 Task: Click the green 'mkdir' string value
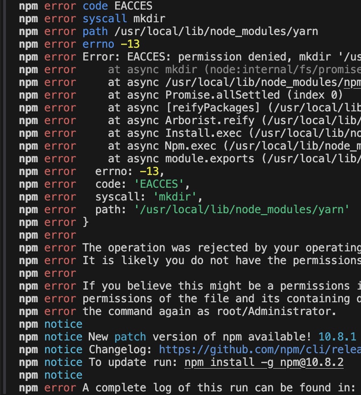pos(175,197)
